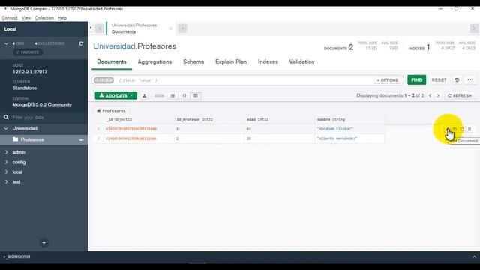Click the green FIND button
The width and height of the screenshot is (480, 270).
(417, 80)
